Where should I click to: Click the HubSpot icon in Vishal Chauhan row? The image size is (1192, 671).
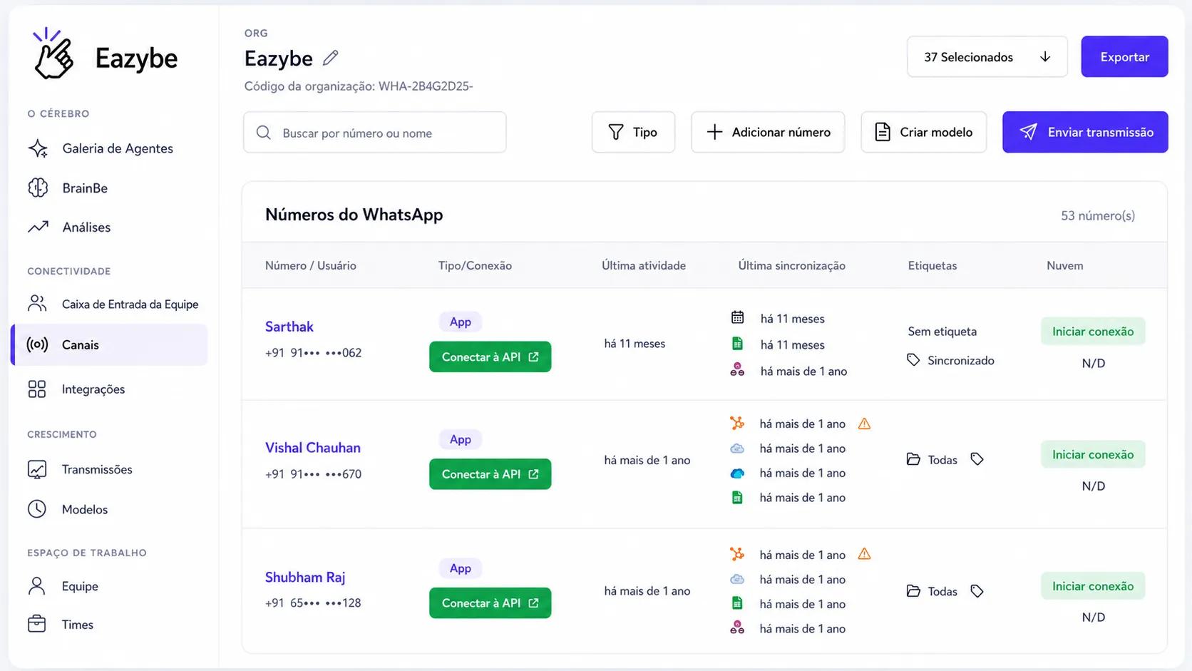(x=737, y=423)
